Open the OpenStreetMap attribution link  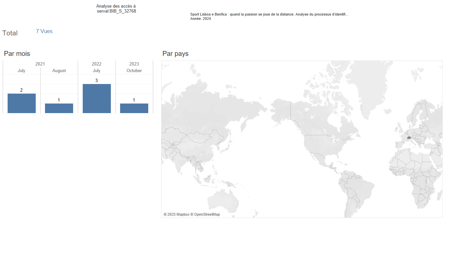[205, 214]
